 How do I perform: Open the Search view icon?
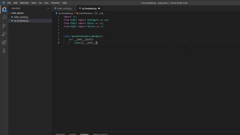tap(4, 18)
